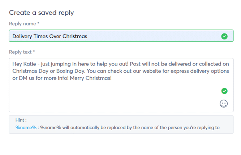Place cursor after 'Merry Christmas!' in reply
241x155 pixels.
tap(112, 78)
